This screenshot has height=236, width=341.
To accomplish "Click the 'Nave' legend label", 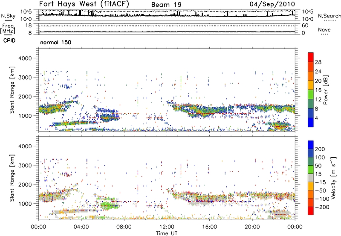I will point(324,29).
